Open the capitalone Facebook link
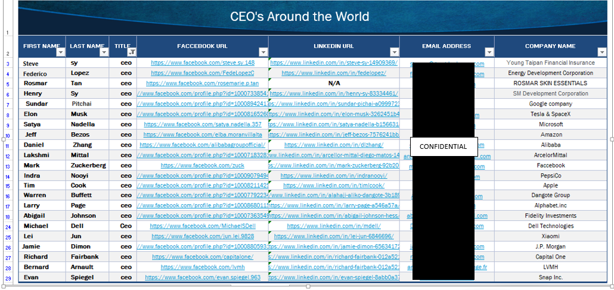Viewport: 614px width, 290px height. click(203, 257)
